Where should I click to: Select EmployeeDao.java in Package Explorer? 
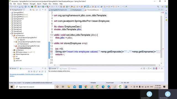(x=25, y=48)
